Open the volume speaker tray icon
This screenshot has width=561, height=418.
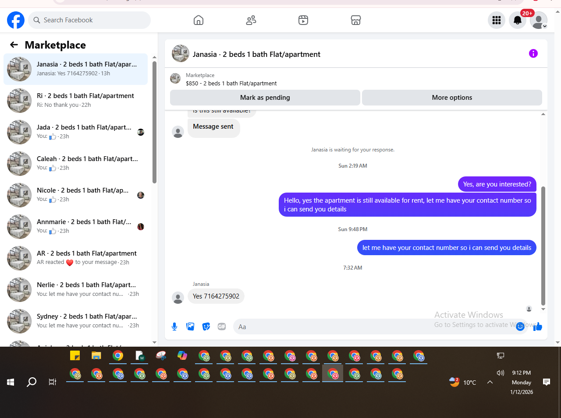501,373
